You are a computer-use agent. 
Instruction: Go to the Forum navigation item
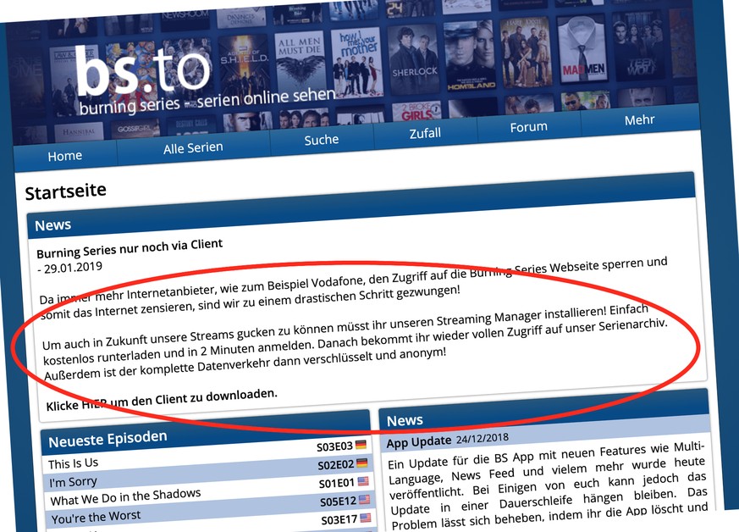coord(529,127)
